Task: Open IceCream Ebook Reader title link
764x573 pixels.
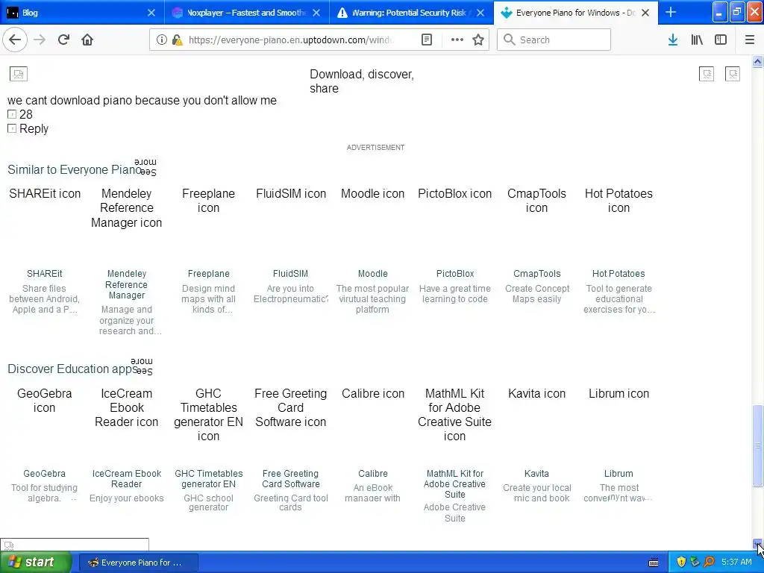Action: 127,479
